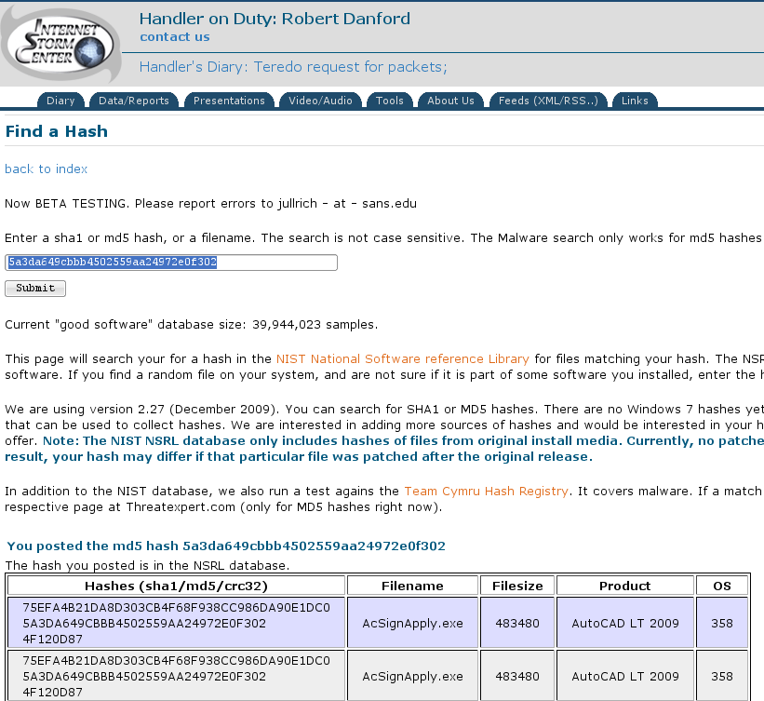The height and width of the screenshot is (701, 764).
Task: Click OS value 358 in the second row
Action: click(721, 676)
